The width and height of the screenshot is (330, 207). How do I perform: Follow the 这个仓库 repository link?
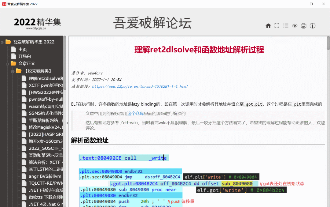click(135, 114)
